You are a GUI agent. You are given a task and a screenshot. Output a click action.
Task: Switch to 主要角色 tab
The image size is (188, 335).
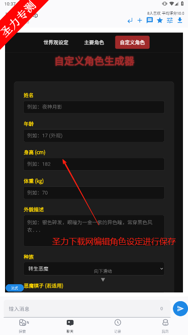94,42
